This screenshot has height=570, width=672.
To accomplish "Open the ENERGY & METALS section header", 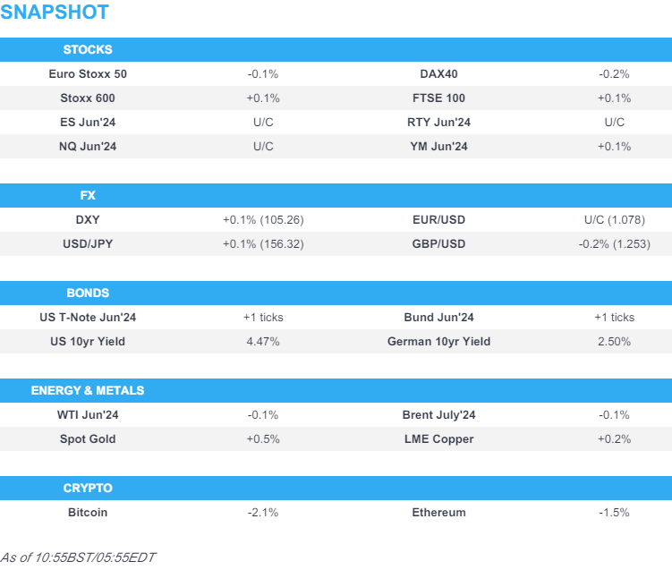I will 88,390.
